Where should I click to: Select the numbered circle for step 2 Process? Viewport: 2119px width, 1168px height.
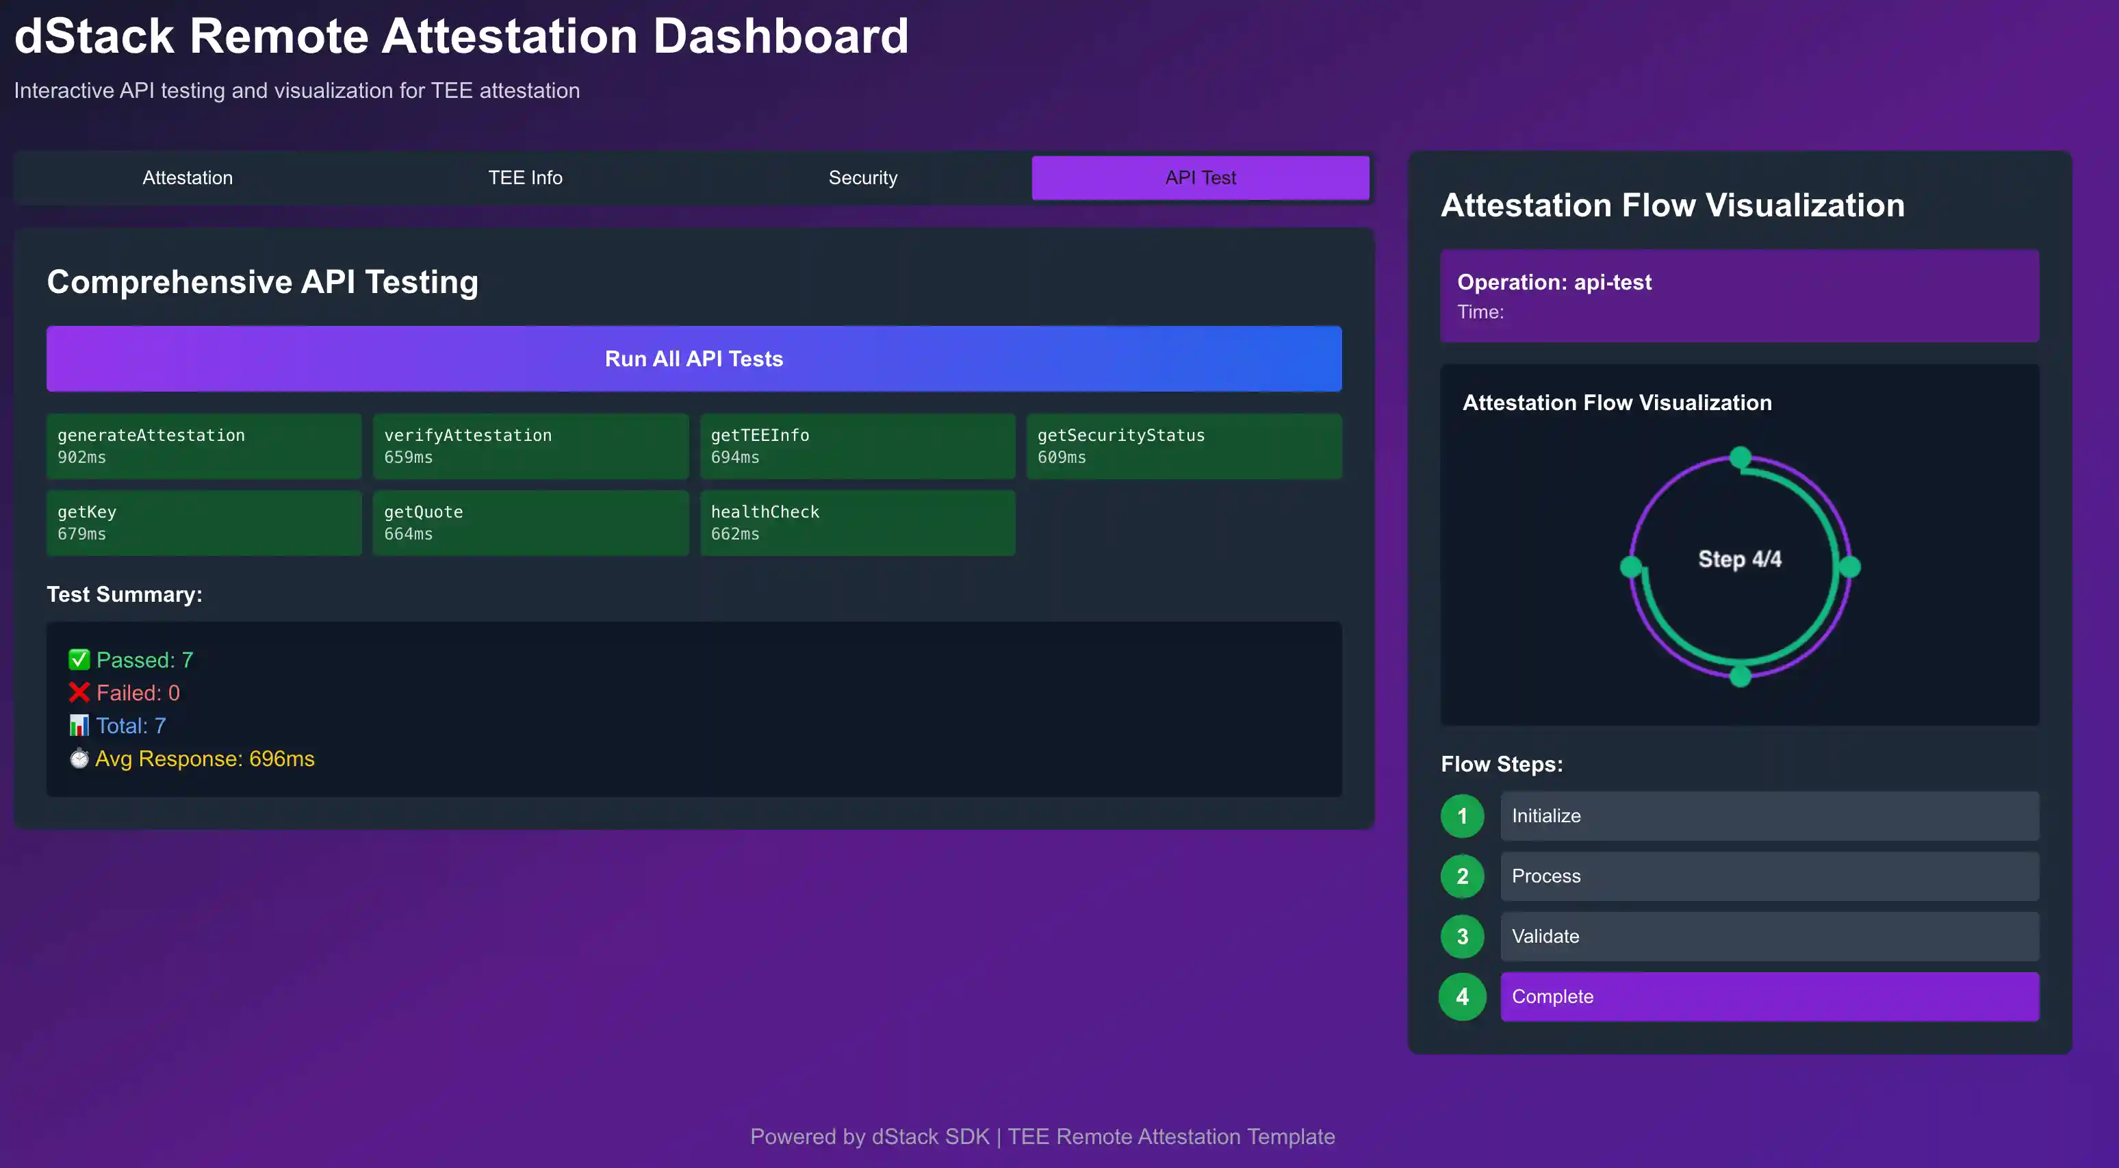1463,876
